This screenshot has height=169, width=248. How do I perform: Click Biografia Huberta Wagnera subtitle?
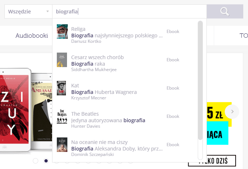coord(104,92)
